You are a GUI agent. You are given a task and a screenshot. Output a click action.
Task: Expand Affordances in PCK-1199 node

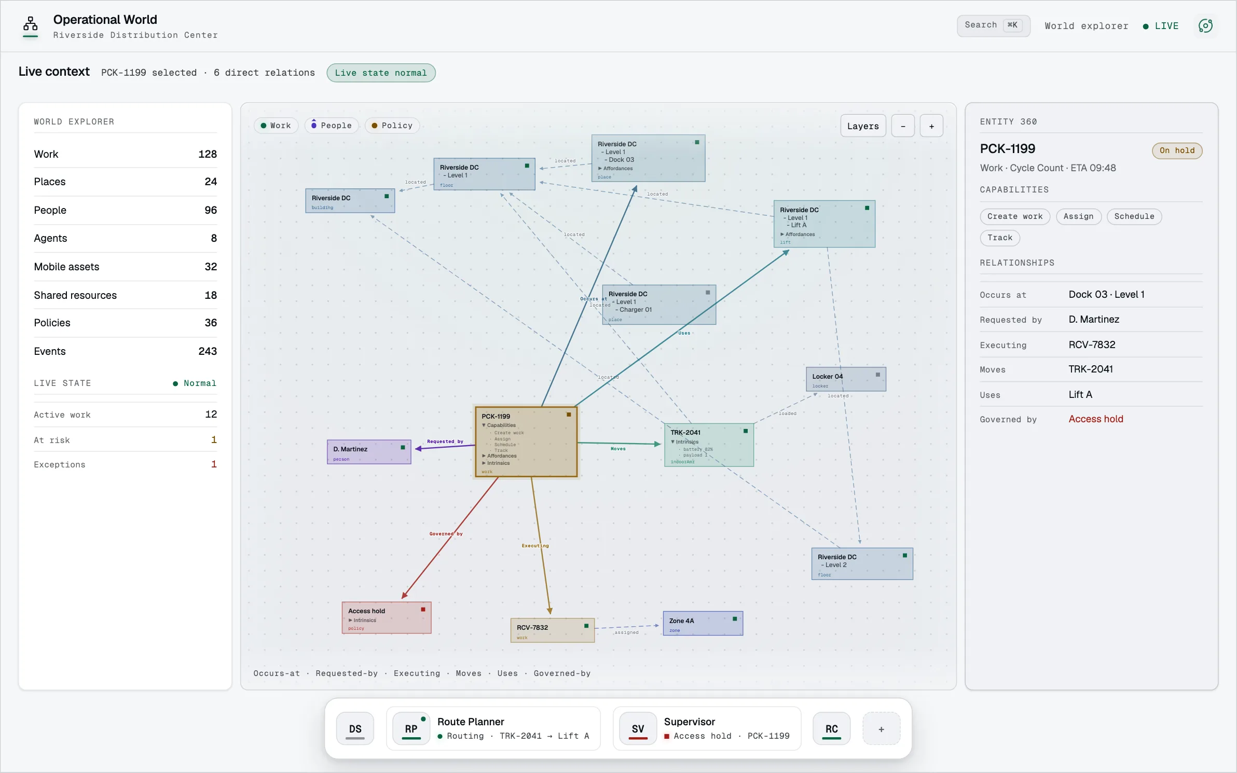tap(499, 456)
